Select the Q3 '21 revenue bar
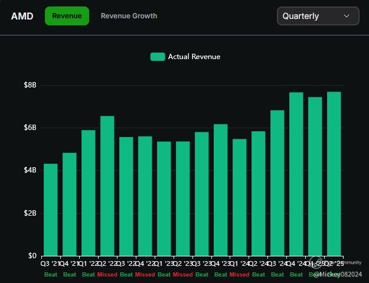This screenshot has height=283, width=369. (x=51, y=210)
